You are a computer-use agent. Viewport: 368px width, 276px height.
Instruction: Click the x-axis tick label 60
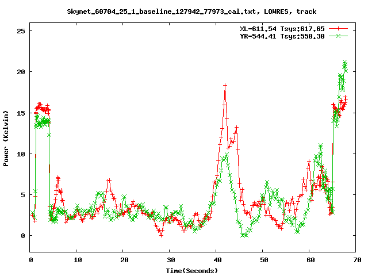(x=310, y=260)
